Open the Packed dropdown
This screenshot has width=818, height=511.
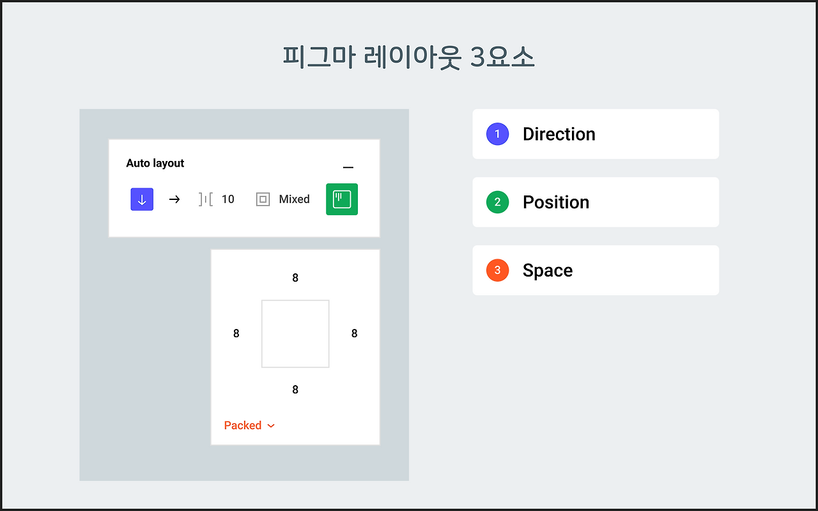(x=249, y=425)
